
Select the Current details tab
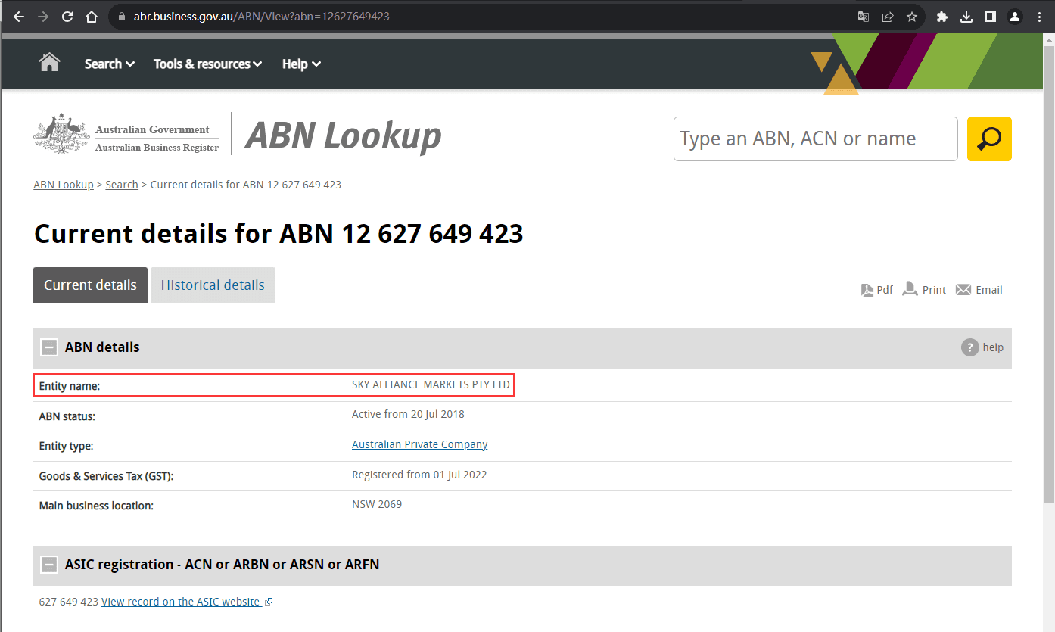[90, 285]
